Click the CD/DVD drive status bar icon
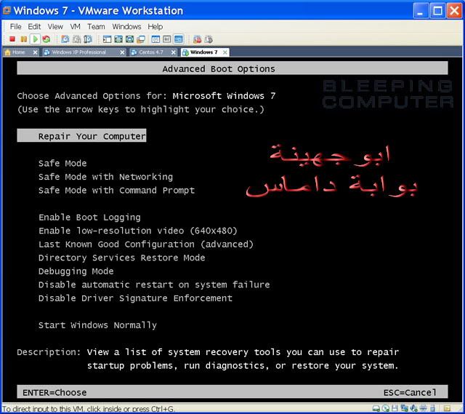465x414 pixels. point(386,409)
